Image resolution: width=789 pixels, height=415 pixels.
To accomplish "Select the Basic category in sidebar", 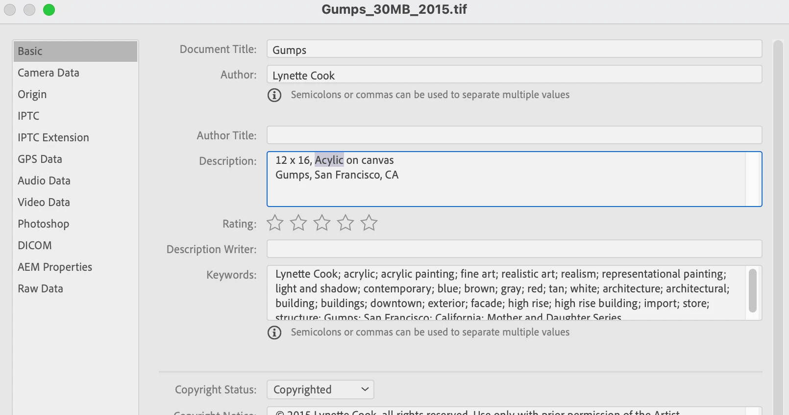I will (x=75, y=51).
